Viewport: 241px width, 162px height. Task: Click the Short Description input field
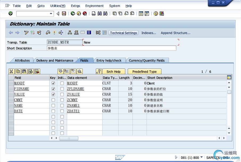(x=111, y=48)
